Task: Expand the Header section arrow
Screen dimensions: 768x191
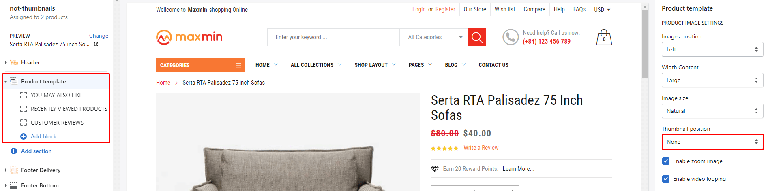Action: pyautogui.click(x=6, y=62)
